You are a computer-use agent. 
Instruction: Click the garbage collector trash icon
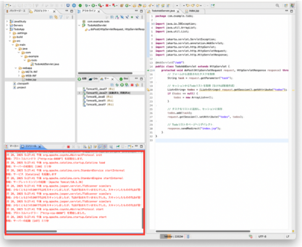click(188, 237)
